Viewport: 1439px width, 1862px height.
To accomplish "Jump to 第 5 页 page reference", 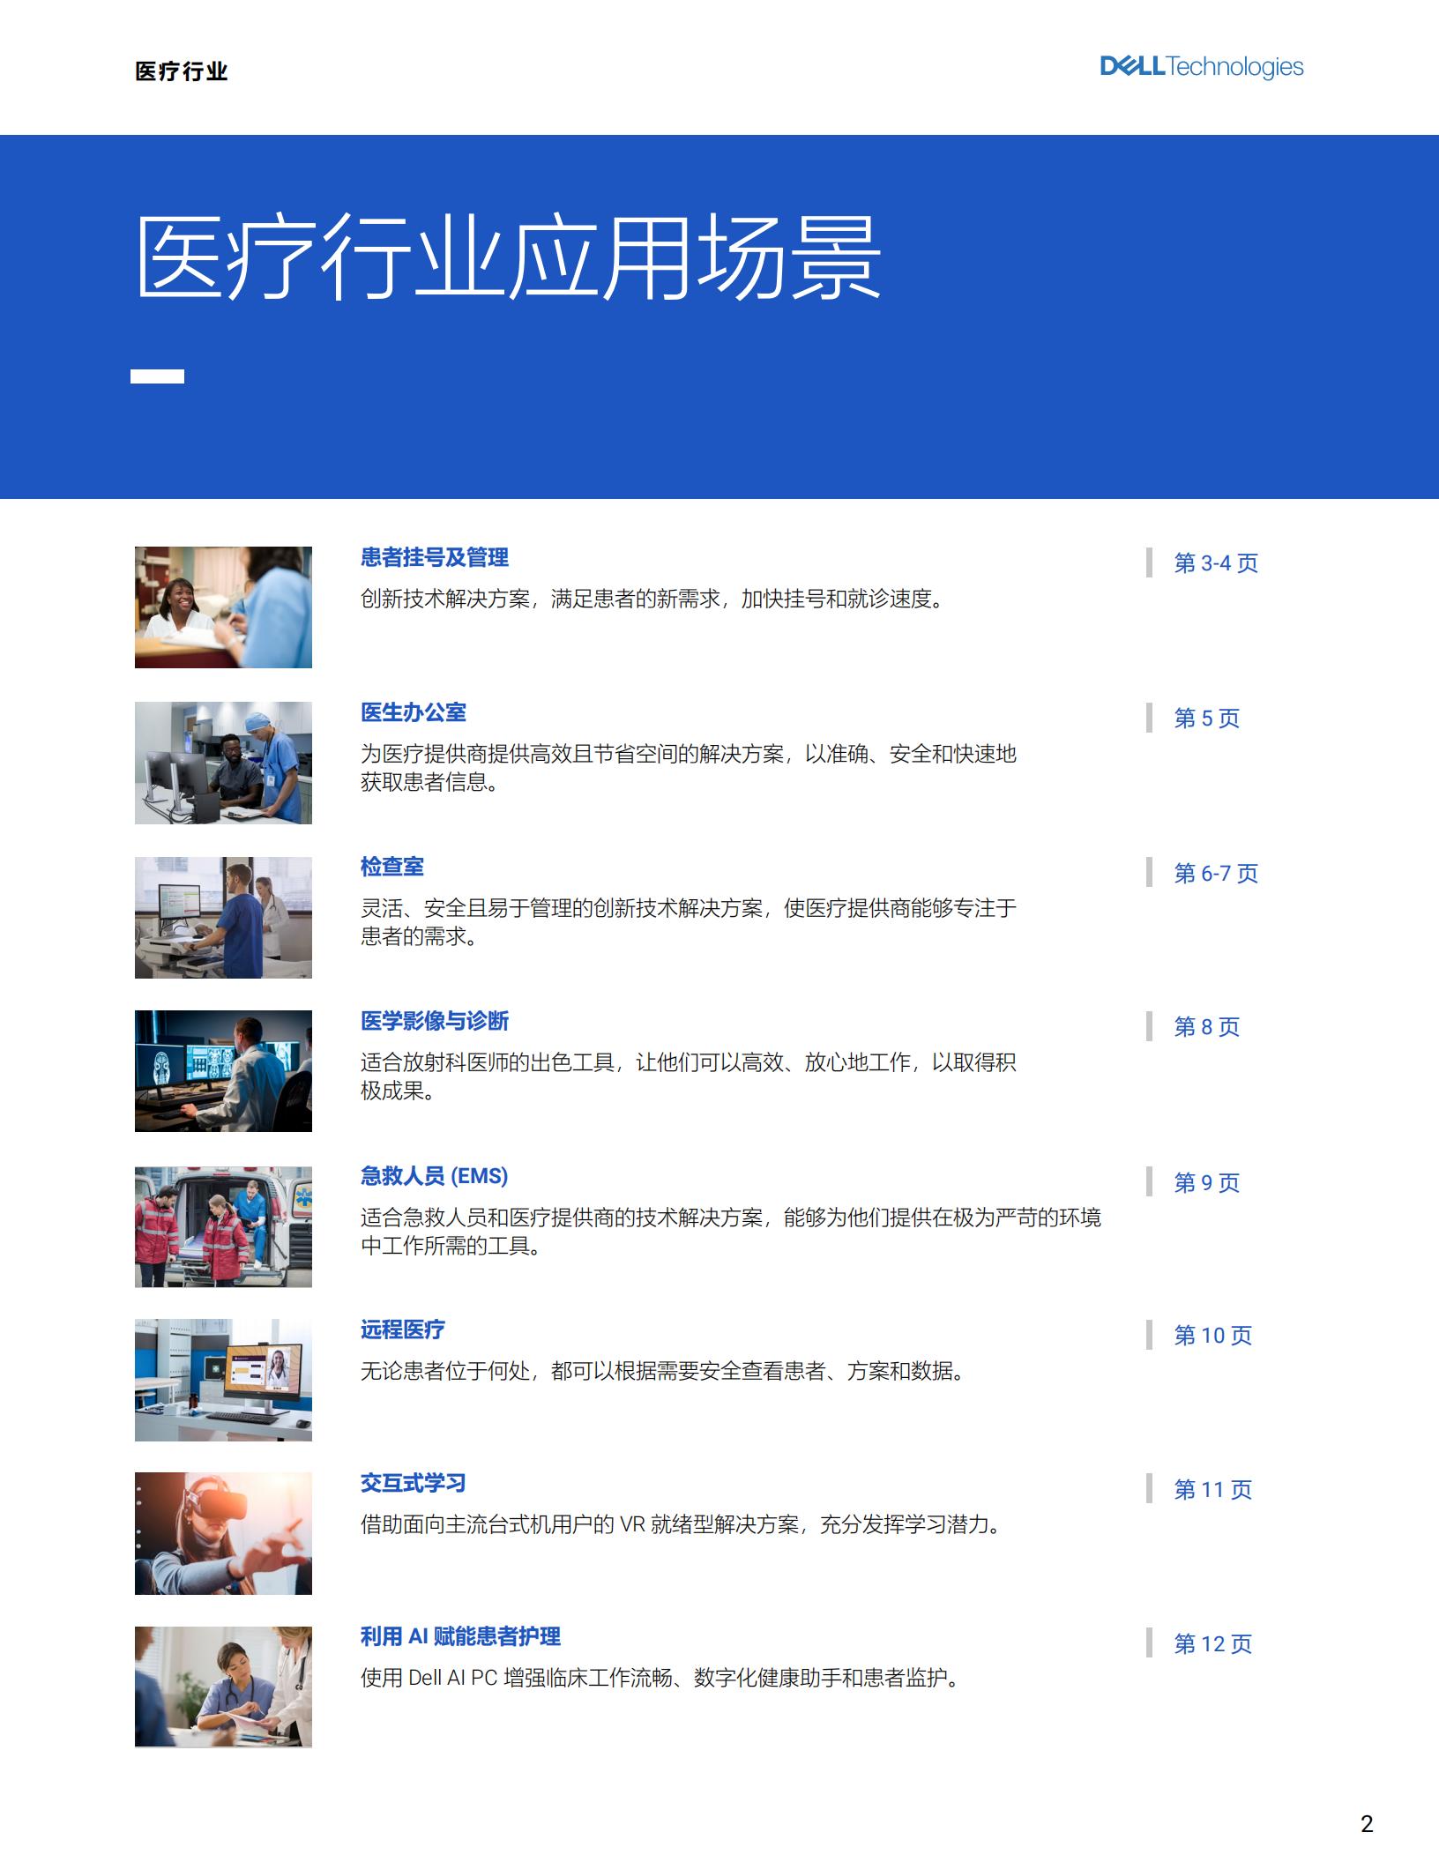I will [1206, 718].
